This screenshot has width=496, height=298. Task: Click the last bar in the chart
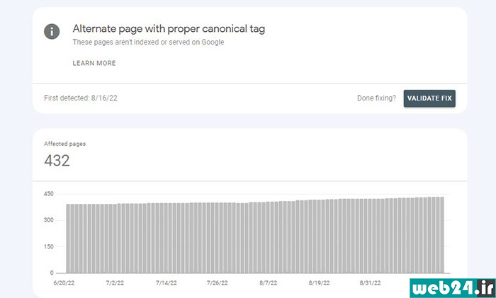coord(442,235)
